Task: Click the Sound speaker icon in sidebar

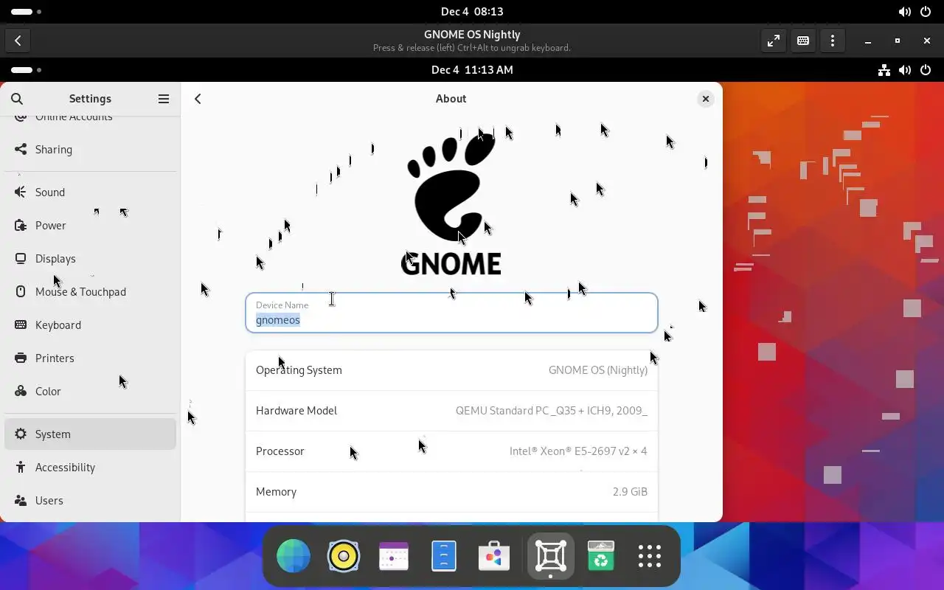Action: [21, 192]
